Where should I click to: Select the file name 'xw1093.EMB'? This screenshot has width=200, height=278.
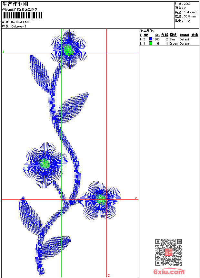(20, 22)
